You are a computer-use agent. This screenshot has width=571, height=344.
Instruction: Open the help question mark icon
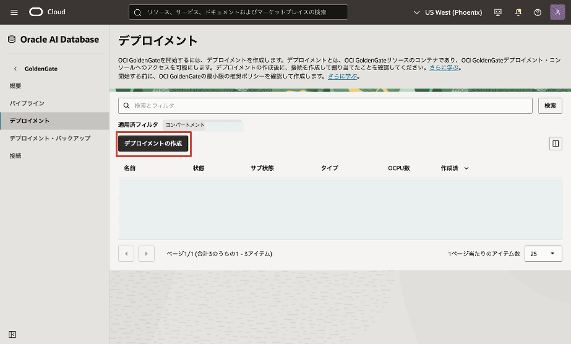(x=538, y=12)
